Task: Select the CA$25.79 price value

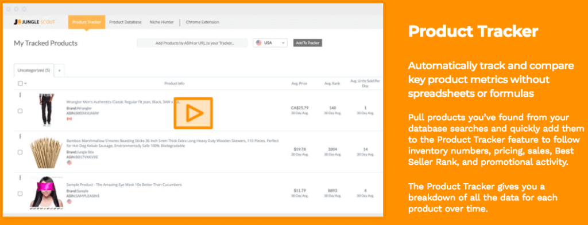Action: [300, 108]
